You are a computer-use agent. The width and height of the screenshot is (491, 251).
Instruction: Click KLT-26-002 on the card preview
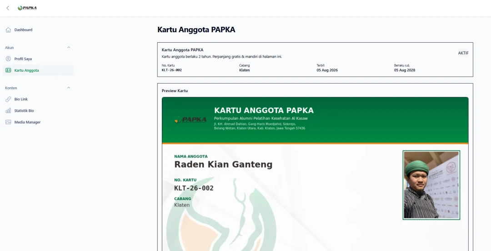(x=194, y=188)
